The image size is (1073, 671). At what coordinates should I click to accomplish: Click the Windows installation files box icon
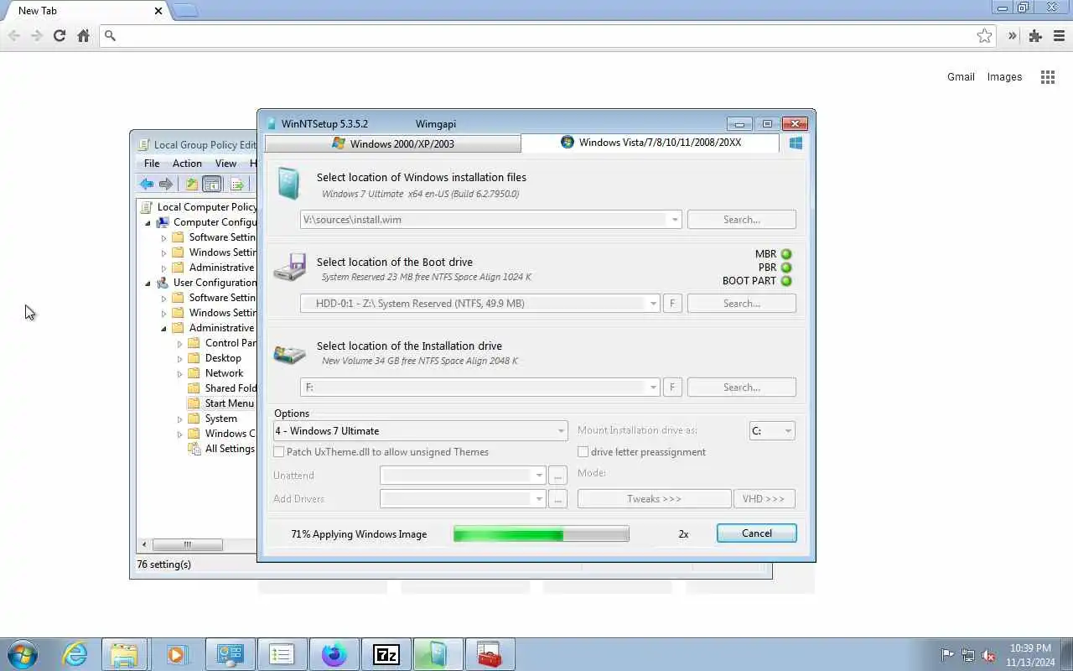[288, 184]
